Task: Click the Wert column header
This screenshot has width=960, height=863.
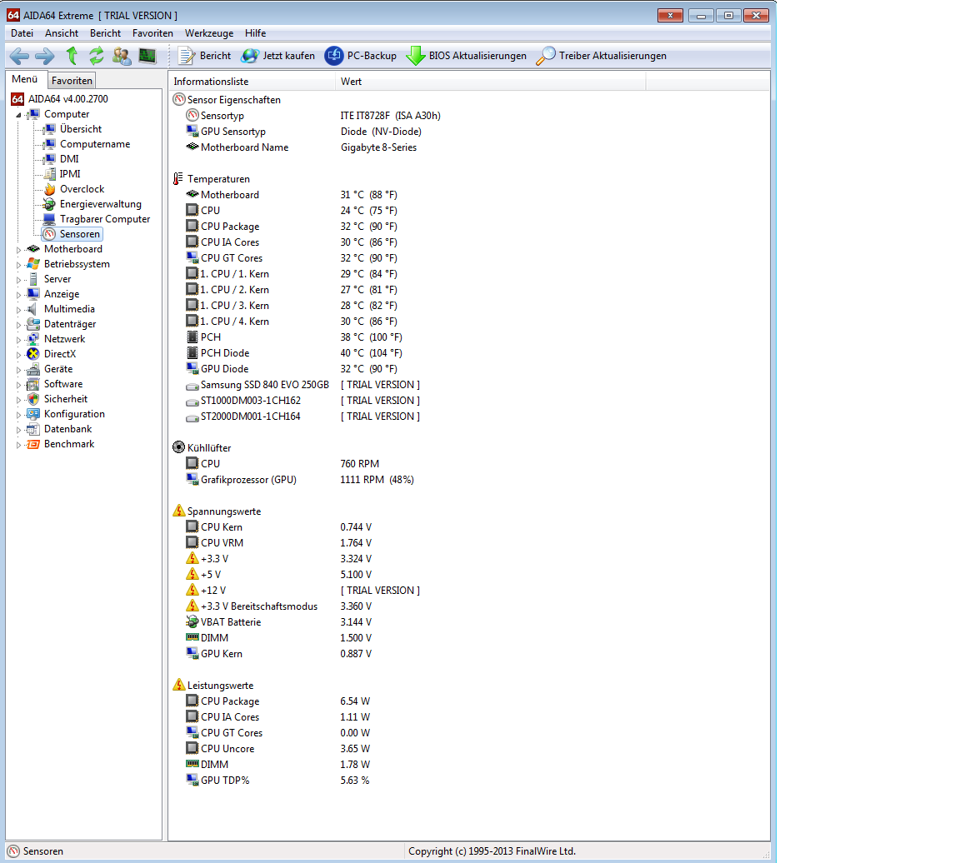Action: pos(490,82)
